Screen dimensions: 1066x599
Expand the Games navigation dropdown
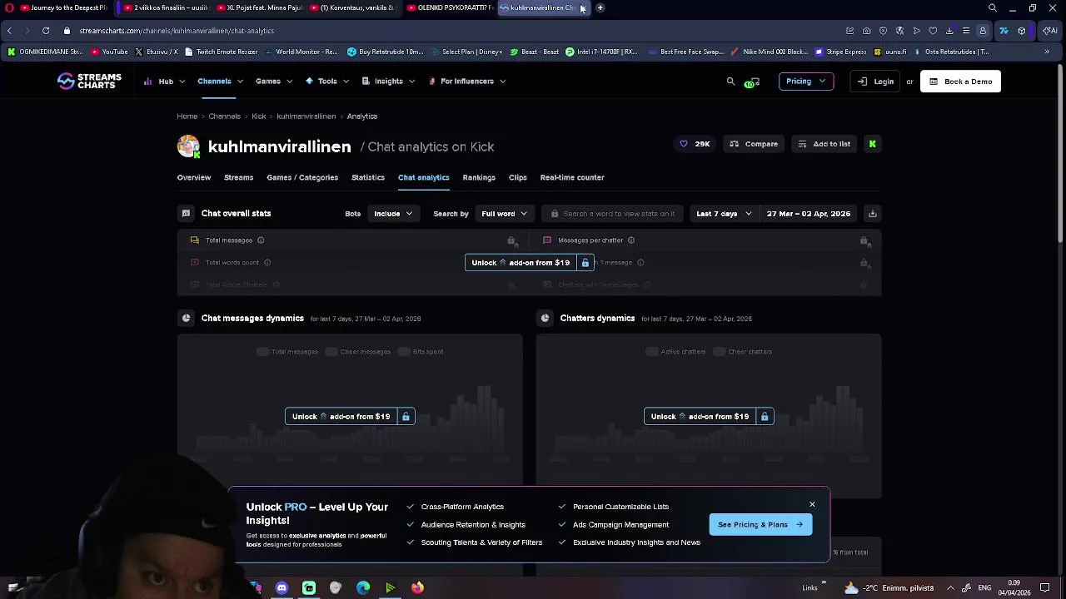coord(274,82)
